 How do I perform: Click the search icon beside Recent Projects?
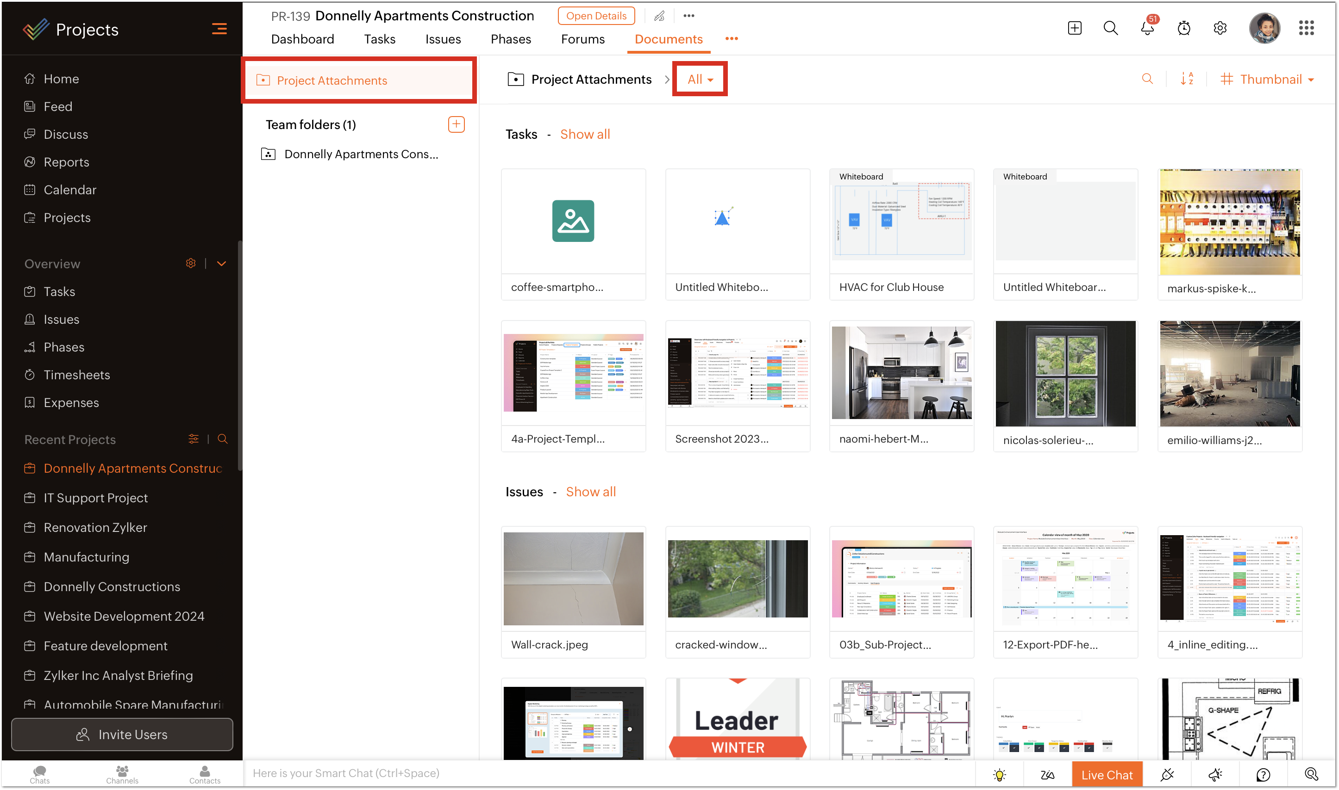click(x=223, y=439)
